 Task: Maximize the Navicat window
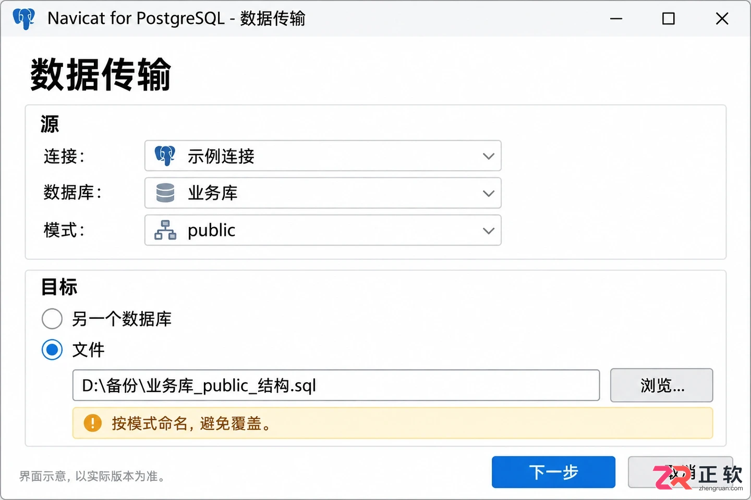pos(669,19)
